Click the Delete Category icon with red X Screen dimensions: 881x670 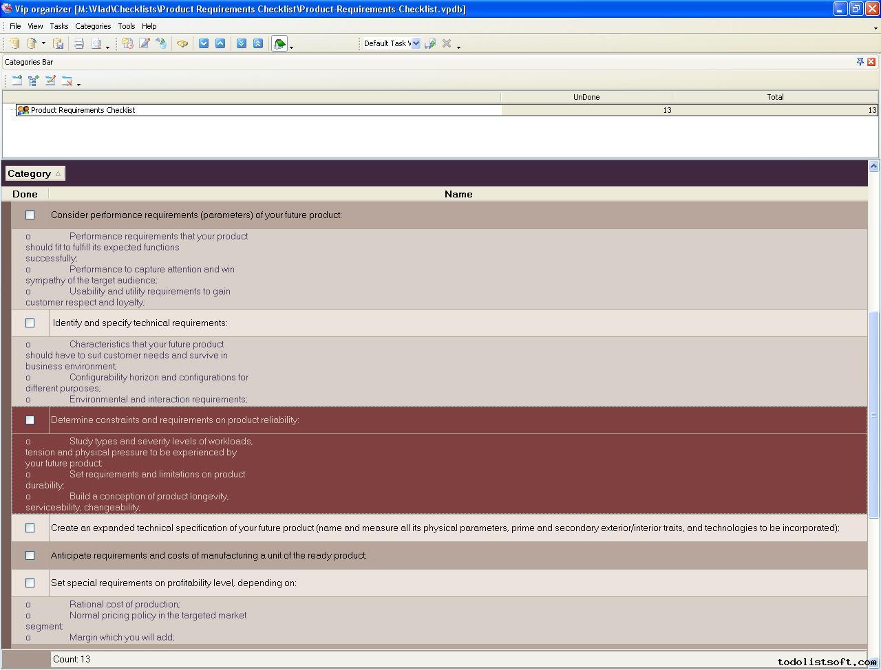67,80
